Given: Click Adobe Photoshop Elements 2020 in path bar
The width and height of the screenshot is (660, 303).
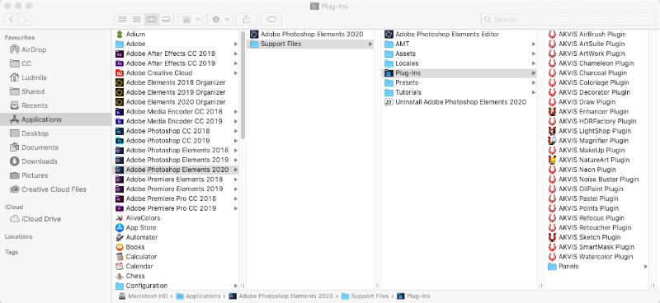Looking at the screenshot, I should pos(280,296).
